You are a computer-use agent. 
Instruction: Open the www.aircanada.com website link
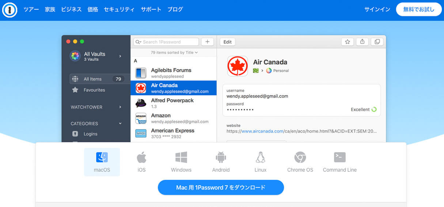coord(262,131)
